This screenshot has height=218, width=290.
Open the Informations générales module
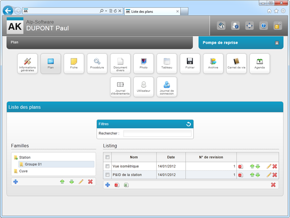[x=27, y=63]
